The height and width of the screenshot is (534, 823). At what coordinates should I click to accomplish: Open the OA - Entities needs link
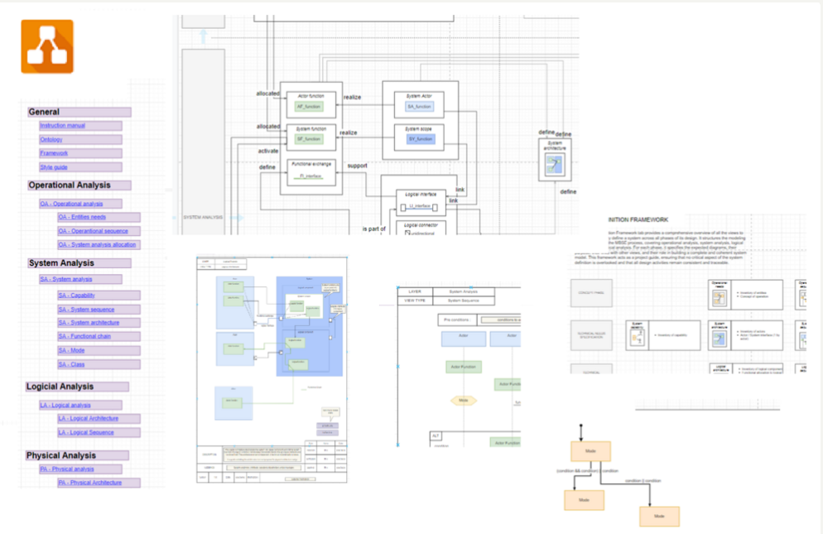point(82,217)
